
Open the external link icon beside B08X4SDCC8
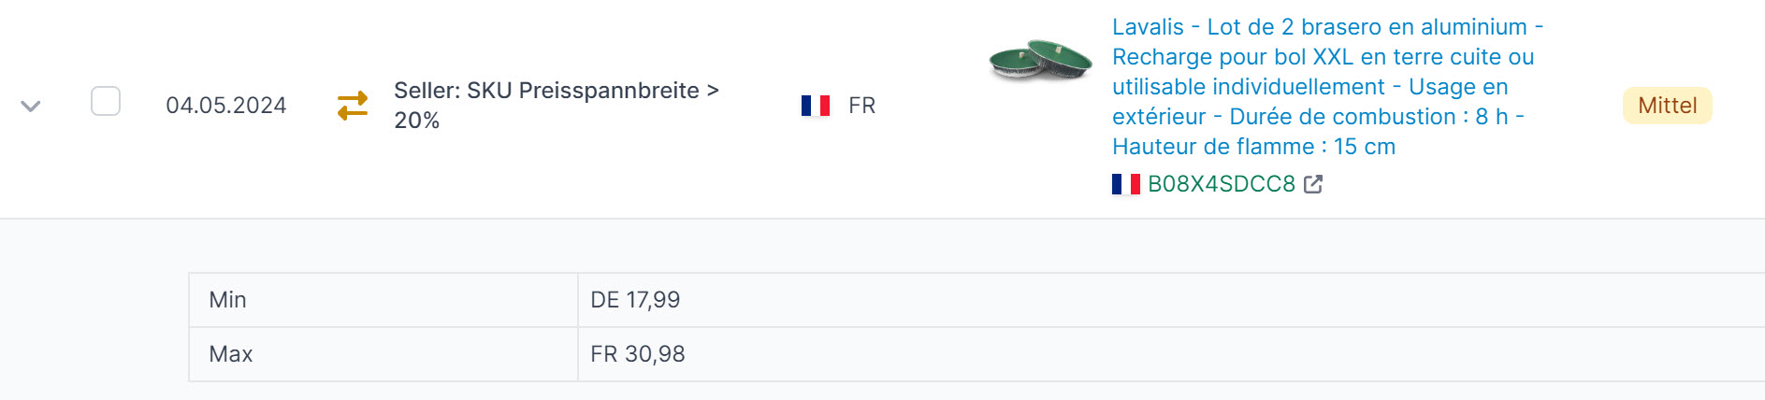[1313, 184]
